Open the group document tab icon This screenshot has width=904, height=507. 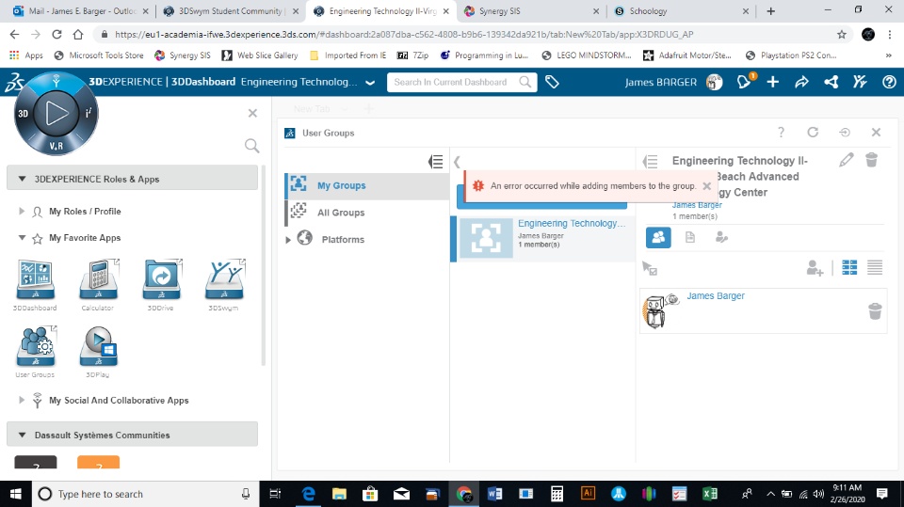pyautogui.click(x=690, y=237)
